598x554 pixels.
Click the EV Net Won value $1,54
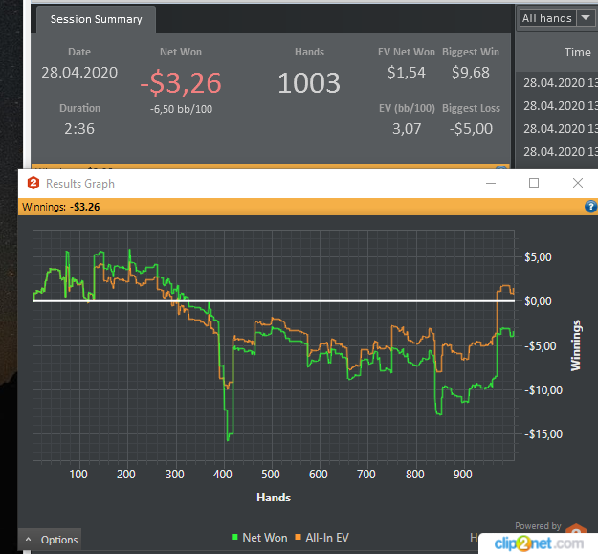tap(407, 72)
